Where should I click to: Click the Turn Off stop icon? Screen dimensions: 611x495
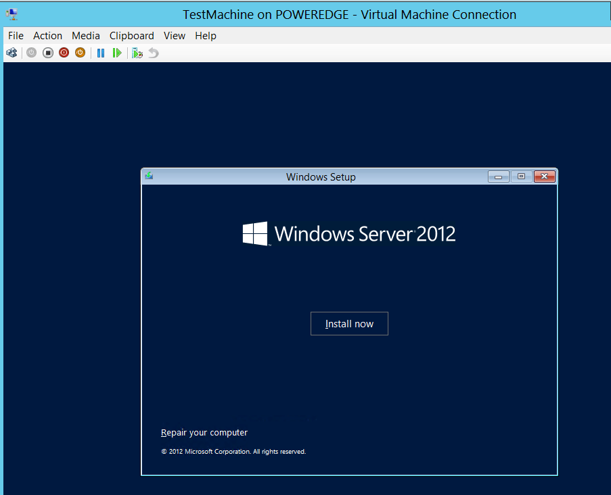coord(48,53)
